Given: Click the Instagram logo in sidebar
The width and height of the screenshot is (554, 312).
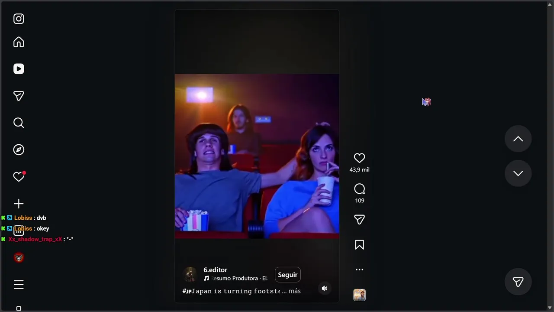Looking at the screenshot, I should tap(19, 19).
